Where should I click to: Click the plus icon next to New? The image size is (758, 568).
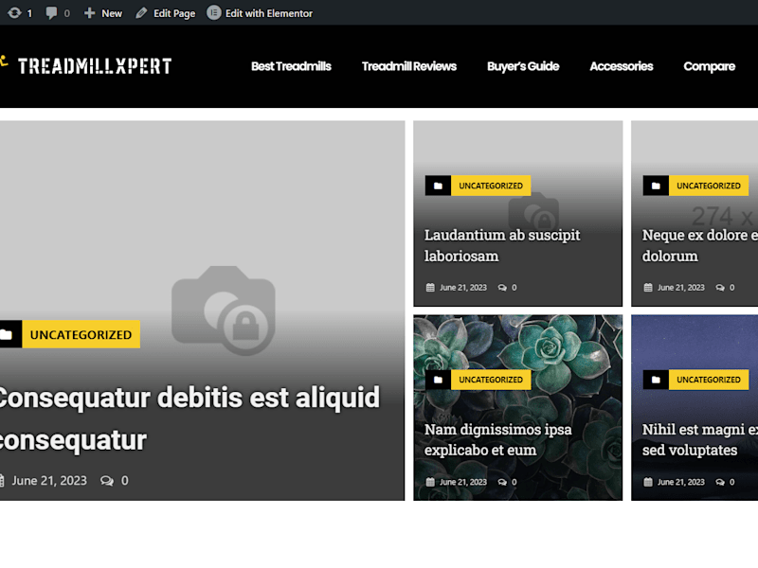click(89, 13)
